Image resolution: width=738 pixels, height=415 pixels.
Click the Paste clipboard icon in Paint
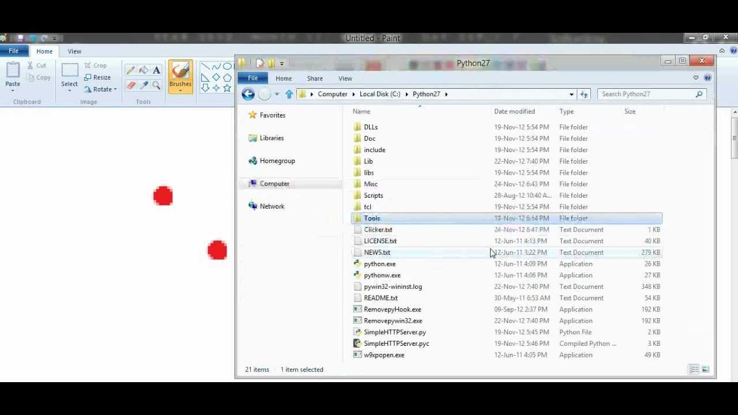coord(13,70)
